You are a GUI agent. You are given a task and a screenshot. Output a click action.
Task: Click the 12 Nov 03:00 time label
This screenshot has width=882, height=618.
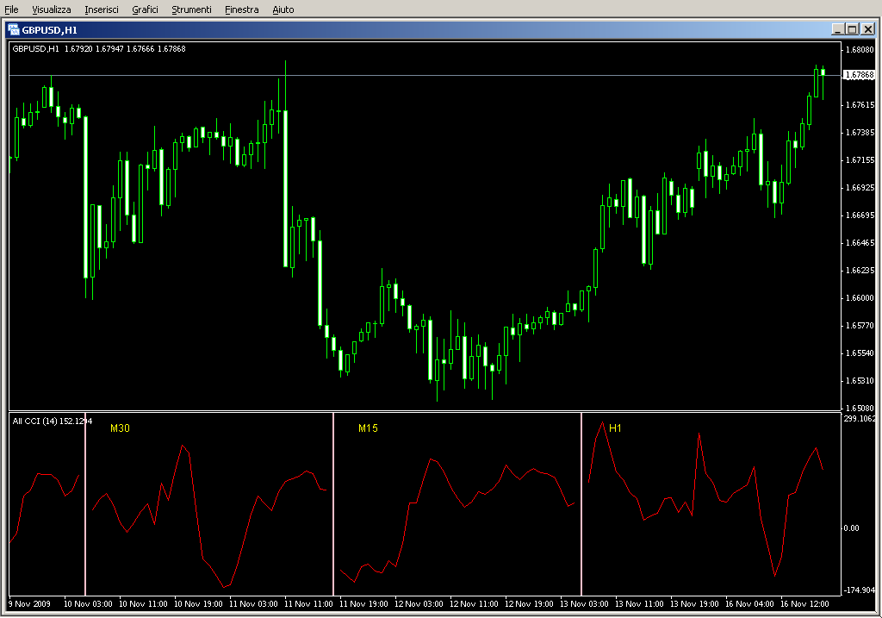click(x=419, y=604)
